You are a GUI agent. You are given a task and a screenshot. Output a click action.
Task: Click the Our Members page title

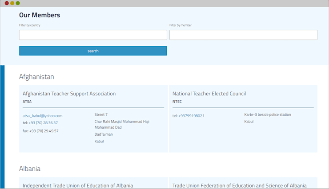click(x=40, y=15)
